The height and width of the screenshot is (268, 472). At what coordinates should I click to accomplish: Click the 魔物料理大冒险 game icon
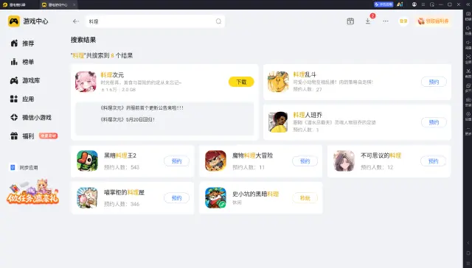point(215,161)
